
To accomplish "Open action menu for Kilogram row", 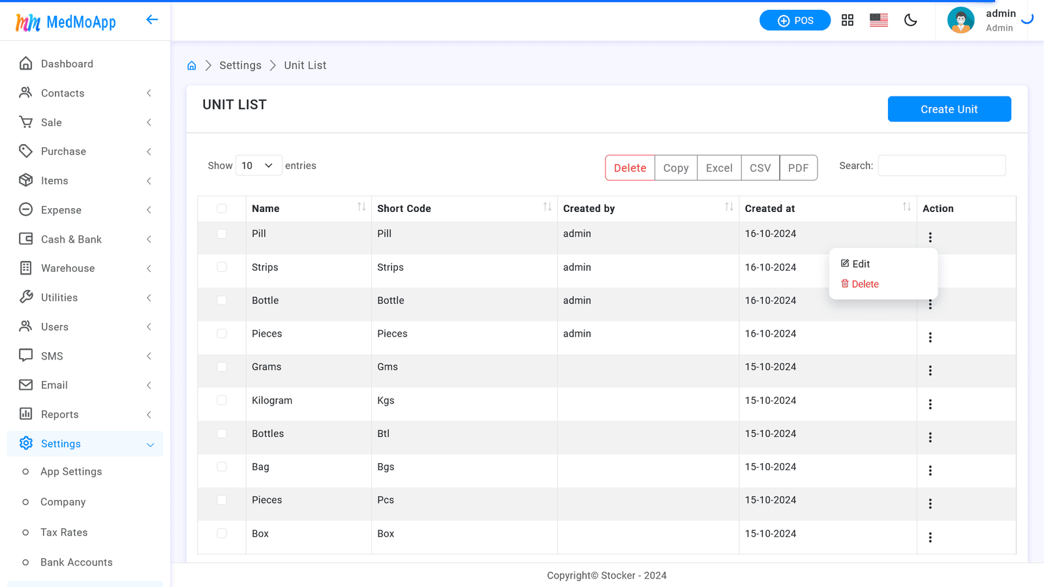I will pyautogui.click(x=930, y=404).
